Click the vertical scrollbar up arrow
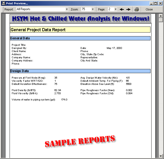The image size is (164, 159). click(x=161, y=16)
